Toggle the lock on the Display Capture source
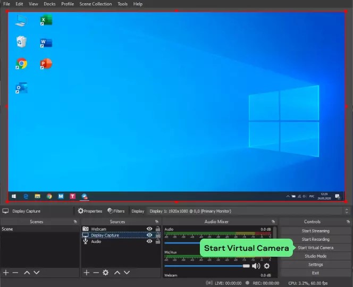 tap(158, 235)
